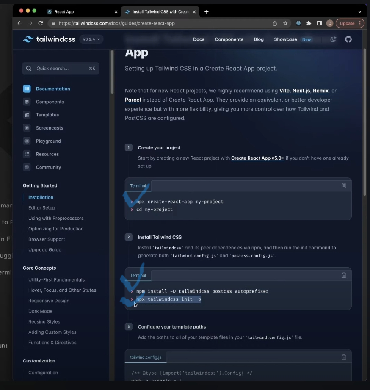Open Adding Custom Styles page
Image resolution: width=370 pixels, height=390 pixels.
coord(52,332)
